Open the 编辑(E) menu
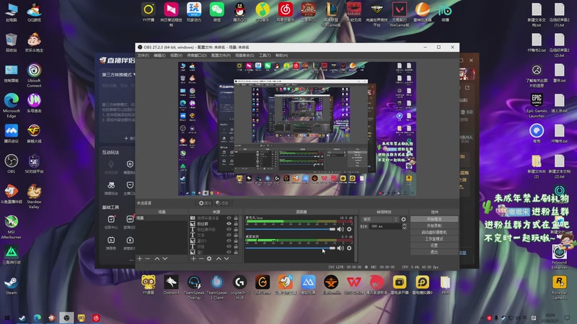Viewport: 577px width, 324px height. (x=159, y=55)
